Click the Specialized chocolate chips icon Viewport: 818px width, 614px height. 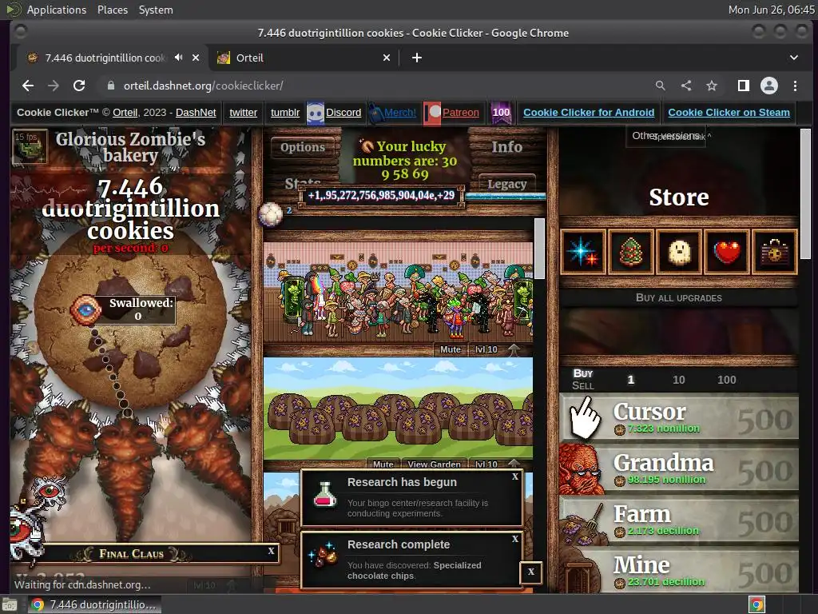pyautogui.click(x=324, y=555)
